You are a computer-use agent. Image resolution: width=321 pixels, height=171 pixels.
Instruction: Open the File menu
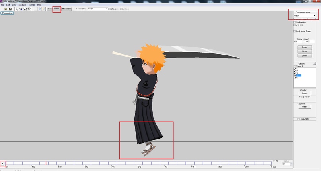pos(2,5)
